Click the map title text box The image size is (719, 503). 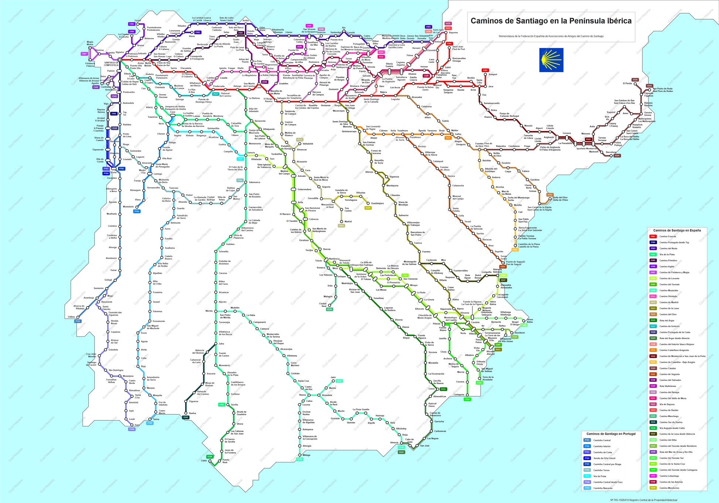(x=551, y=21)
